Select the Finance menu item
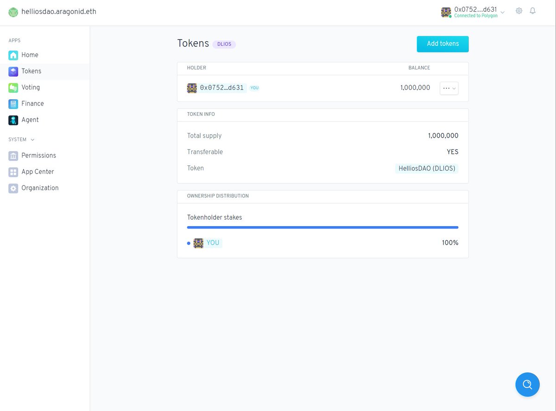 (x=32, y=104)
